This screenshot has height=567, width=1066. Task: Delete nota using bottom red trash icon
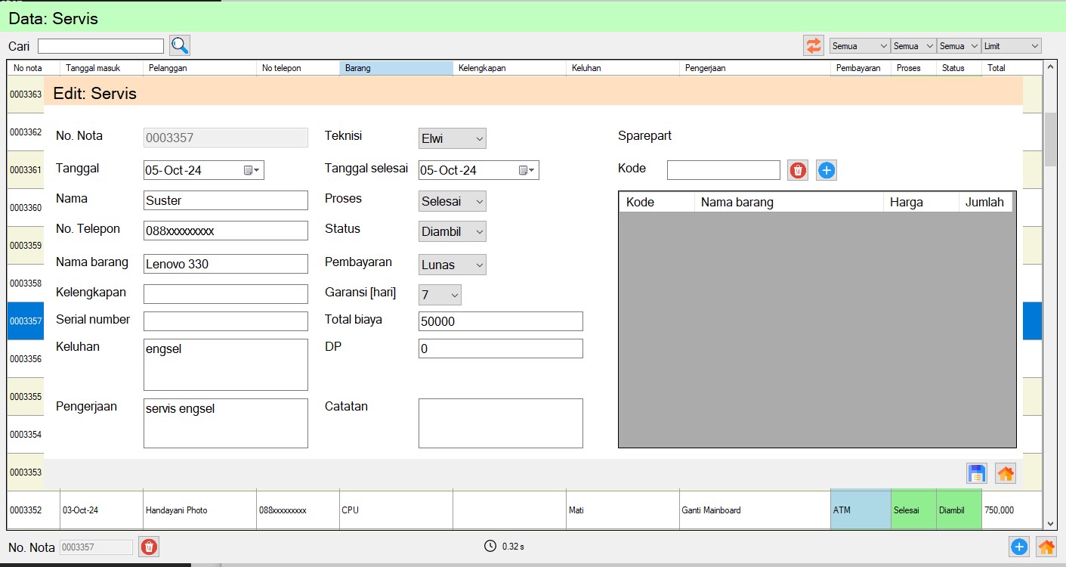(x=149, y=547)
